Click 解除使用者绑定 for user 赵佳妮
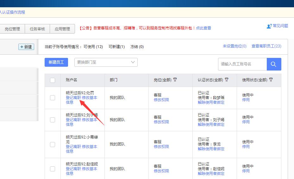Viewport: 294px width, 179px height. tap(211, 174)
